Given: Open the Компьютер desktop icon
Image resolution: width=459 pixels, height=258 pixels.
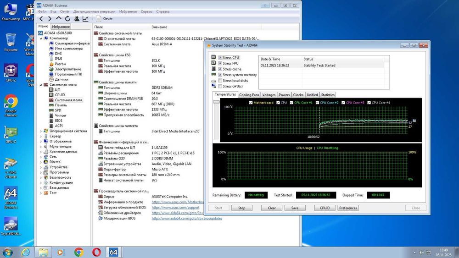Looking at the screenshot, I should click(11, 12).
